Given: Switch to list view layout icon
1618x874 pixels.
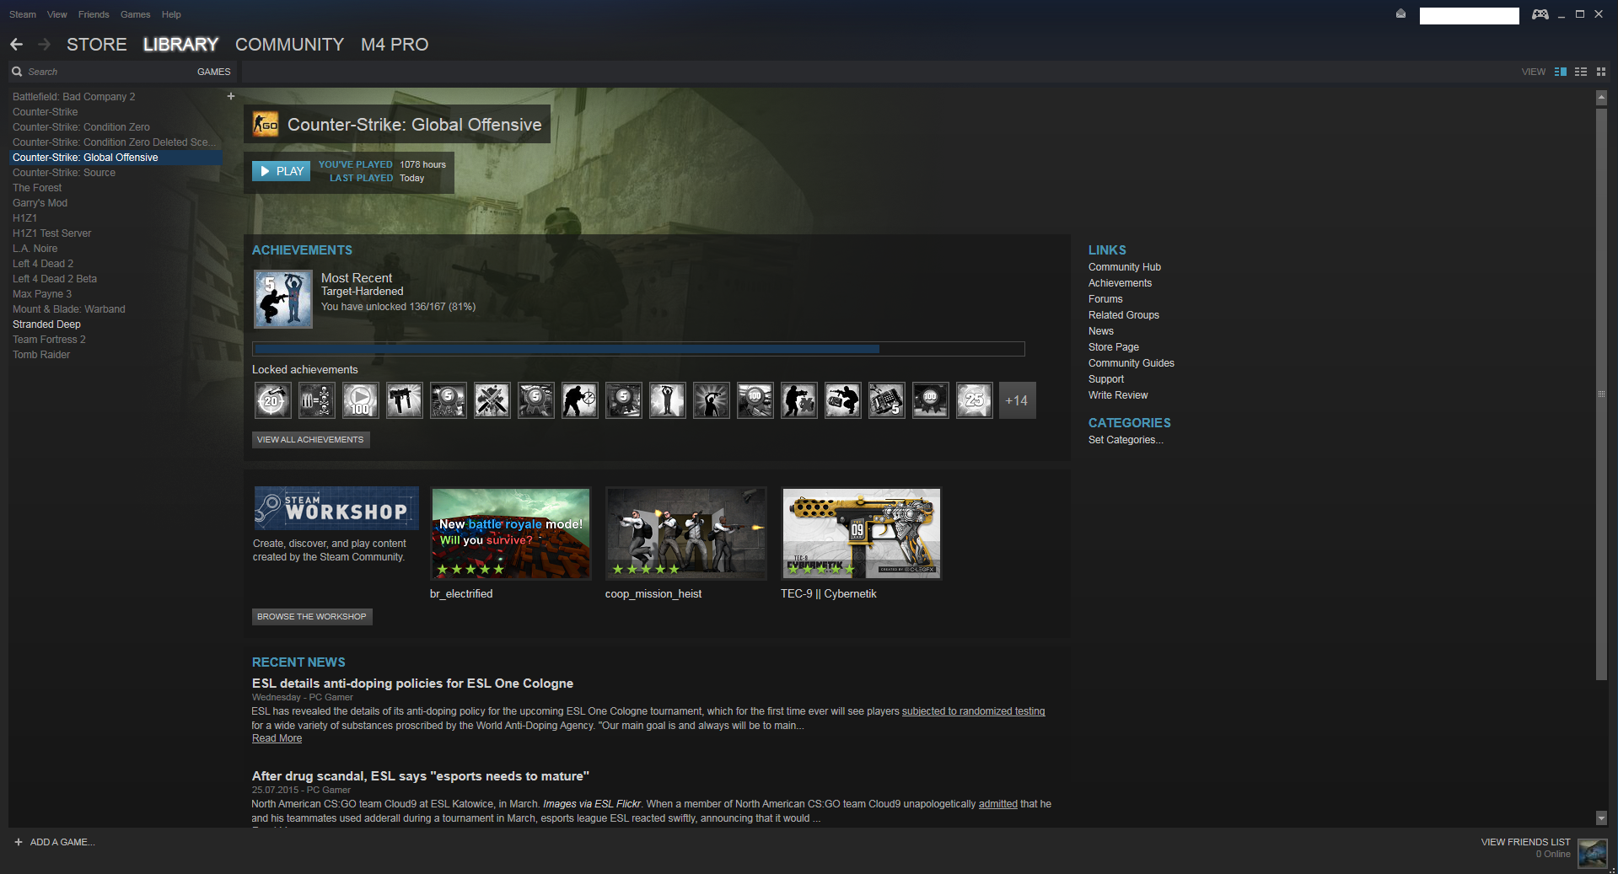Looking at the screenshot, I should pos(1581,72).
